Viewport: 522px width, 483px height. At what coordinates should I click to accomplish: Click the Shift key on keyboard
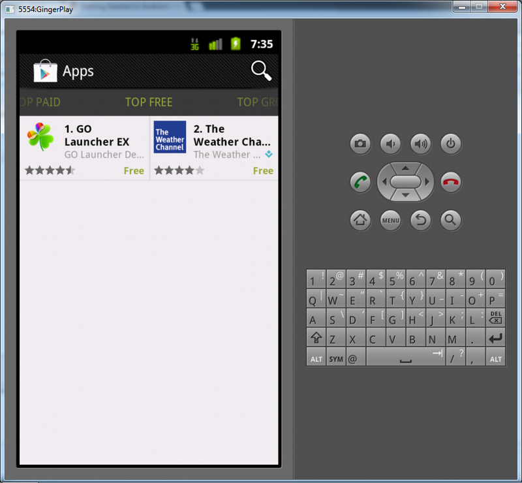pyautogui.click(x=316, y=337)
